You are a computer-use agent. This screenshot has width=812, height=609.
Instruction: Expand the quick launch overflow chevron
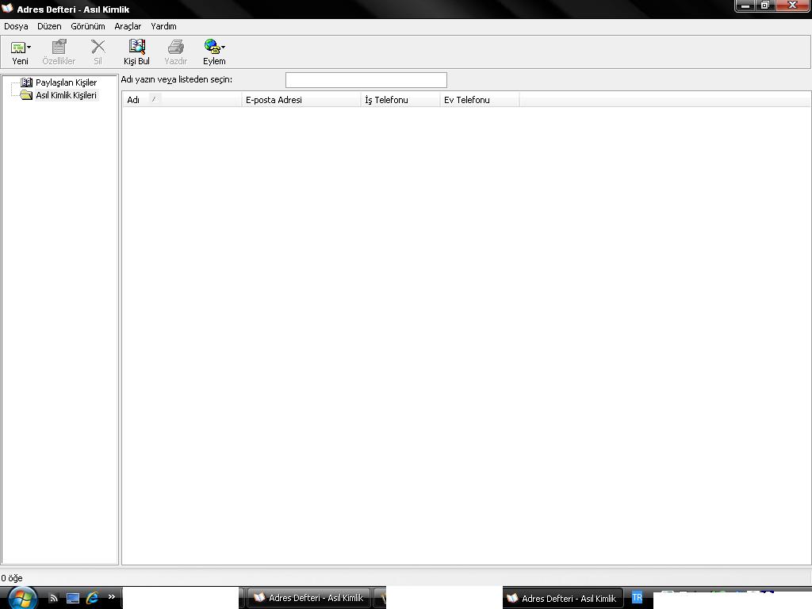coord(111,597)
